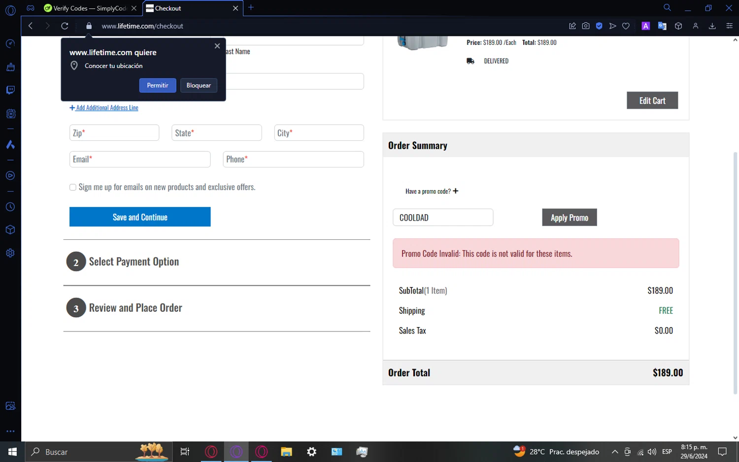739x462 pixels.
Task: Allow location with Permitir button
Action: coord(158,85)
